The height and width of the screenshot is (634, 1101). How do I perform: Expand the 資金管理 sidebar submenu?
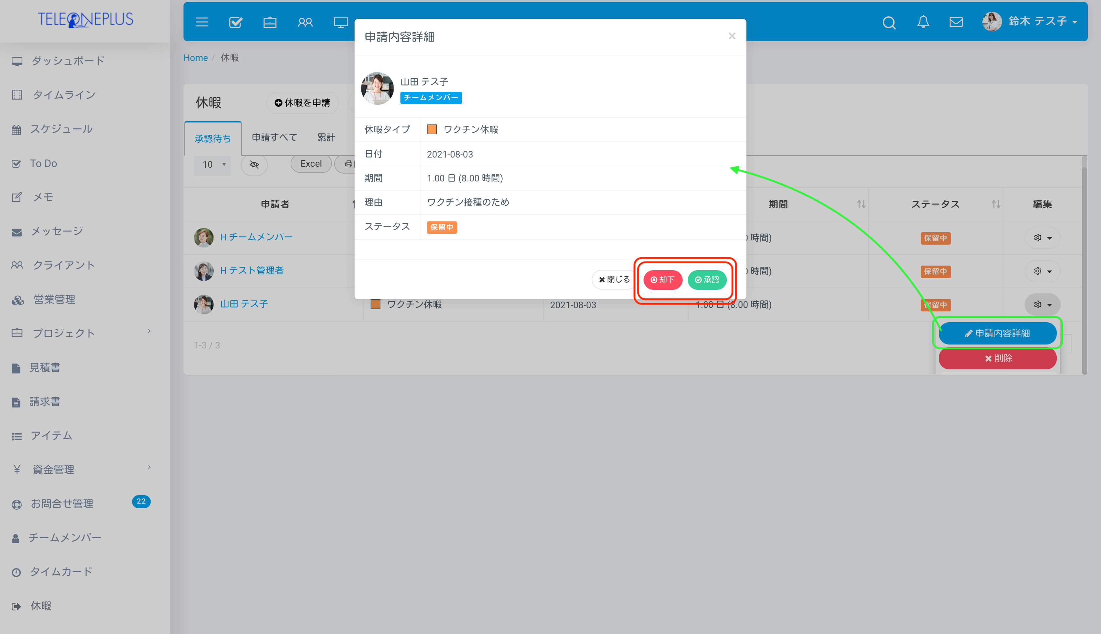[149, 467]
